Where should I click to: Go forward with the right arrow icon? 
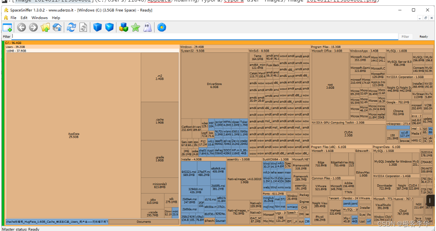(33, 27)
